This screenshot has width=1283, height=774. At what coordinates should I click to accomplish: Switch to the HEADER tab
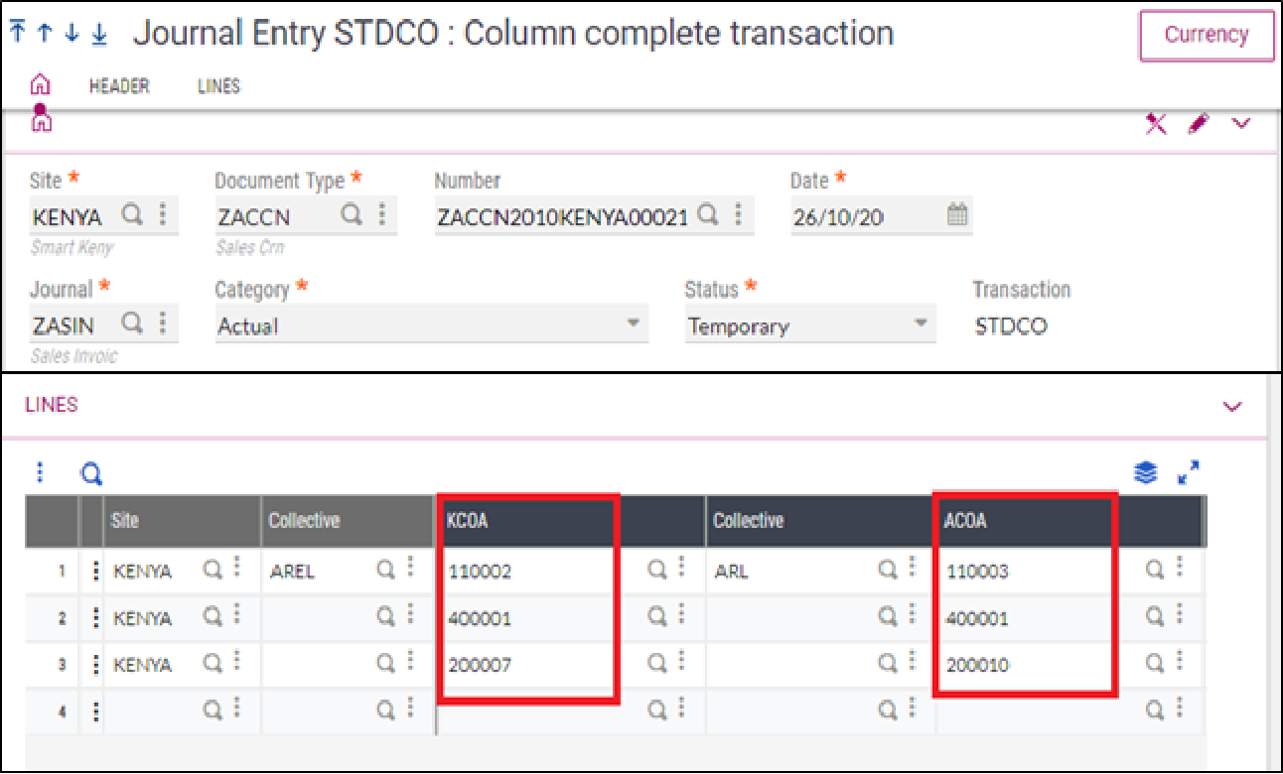[118, 86]
